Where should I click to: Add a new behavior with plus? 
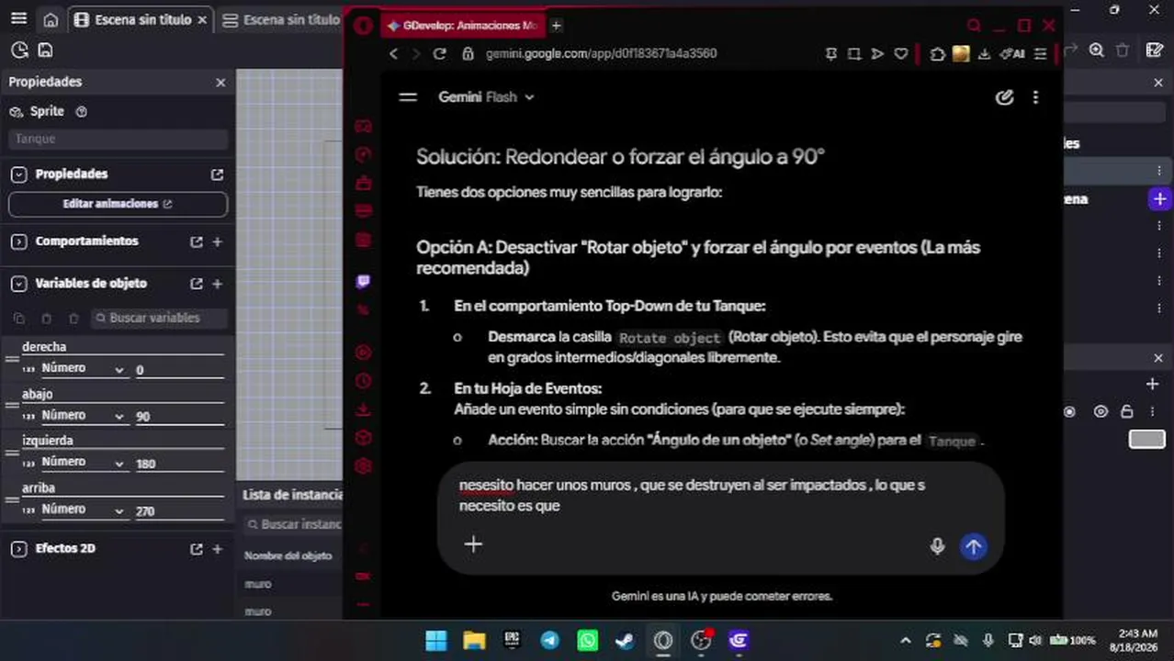tap(218, 241)
